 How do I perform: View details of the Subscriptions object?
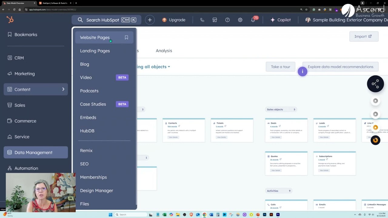(x=324, y=170)
